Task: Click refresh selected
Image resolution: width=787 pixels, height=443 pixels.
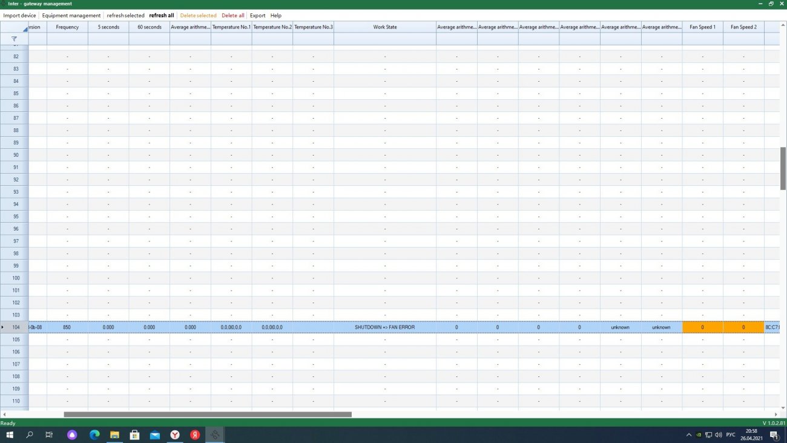Action: pyautogui.click(x=126, y=15)
